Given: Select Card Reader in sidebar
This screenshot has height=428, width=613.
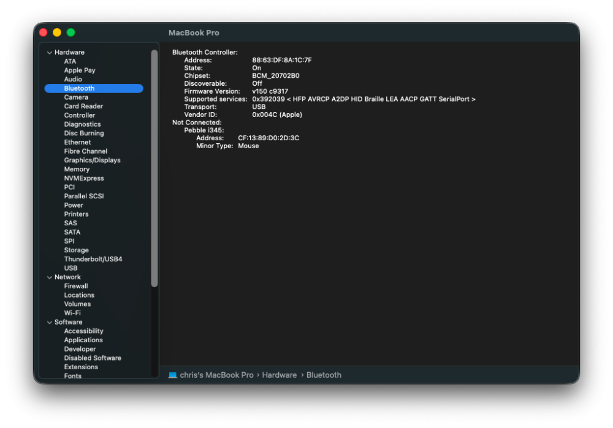Looking at the screenshot, I should tap(83, 106).
